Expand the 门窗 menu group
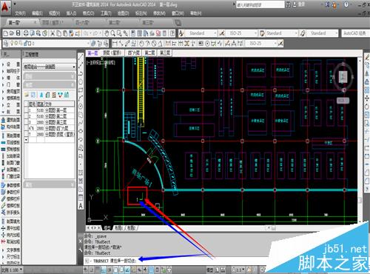Image resolution: width=370 pixels, height=274 pixels. (11, 84)
